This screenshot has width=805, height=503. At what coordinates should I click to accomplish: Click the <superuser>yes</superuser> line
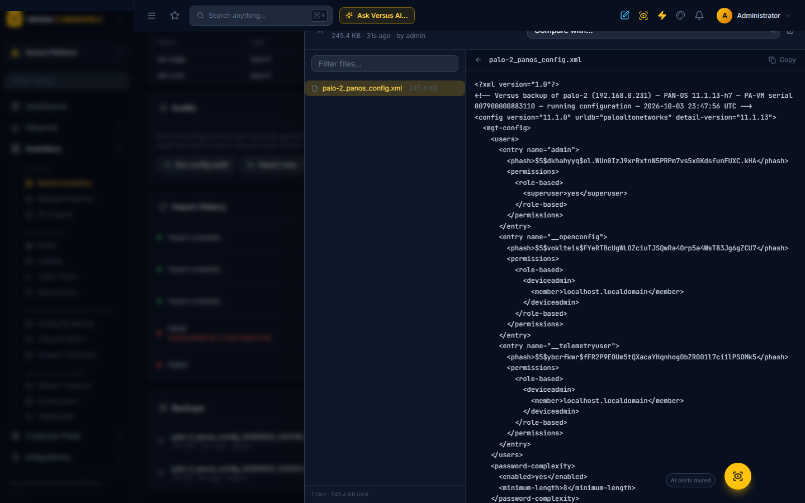click(x=575, y=193)
